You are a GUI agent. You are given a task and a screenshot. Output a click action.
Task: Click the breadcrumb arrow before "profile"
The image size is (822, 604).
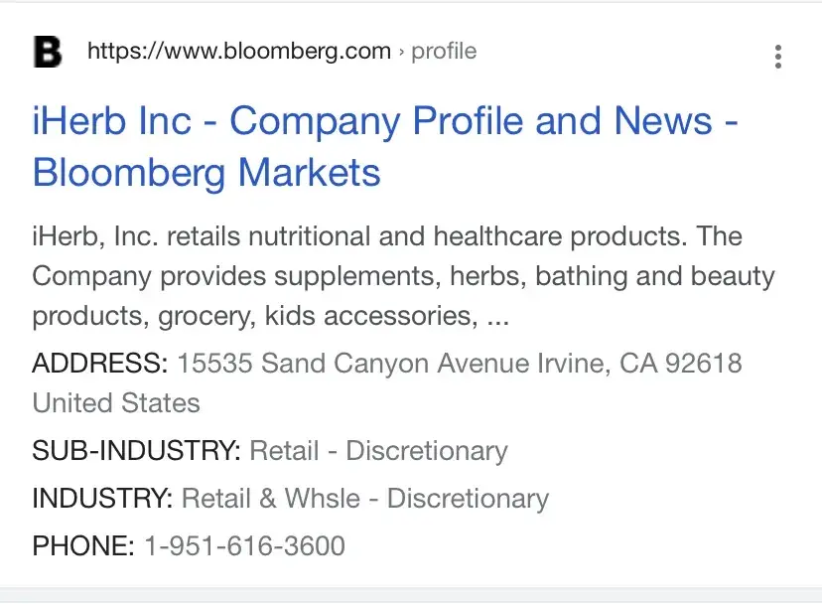[x=401, y=52]
